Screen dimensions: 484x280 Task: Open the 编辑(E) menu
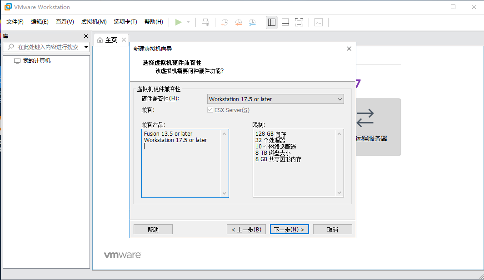pyautogui.click(x=40, y=22)
